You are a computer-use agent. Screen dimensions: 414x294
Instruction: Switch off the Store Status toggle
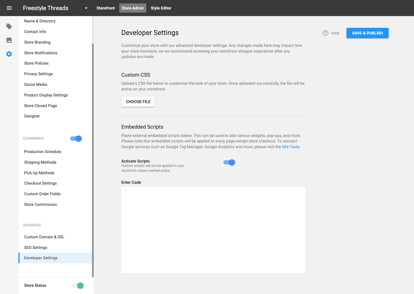[78, 286]
